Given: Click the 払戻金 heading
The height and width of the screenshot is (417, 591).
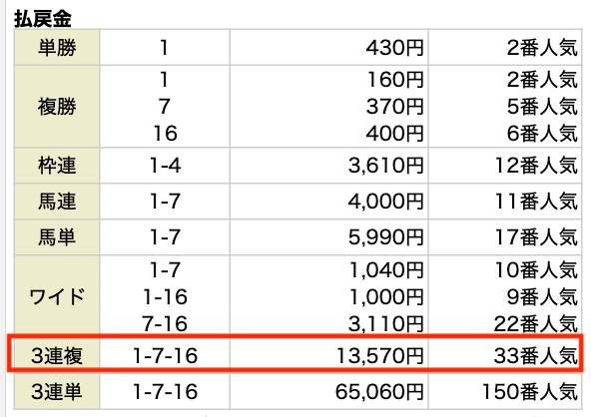Looking at the screenshot, I should pos(43,18).
